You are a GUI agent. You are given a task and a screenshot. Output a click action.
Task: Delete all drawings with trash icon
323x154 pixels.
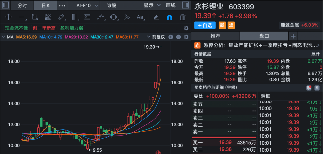pos(183,17)
